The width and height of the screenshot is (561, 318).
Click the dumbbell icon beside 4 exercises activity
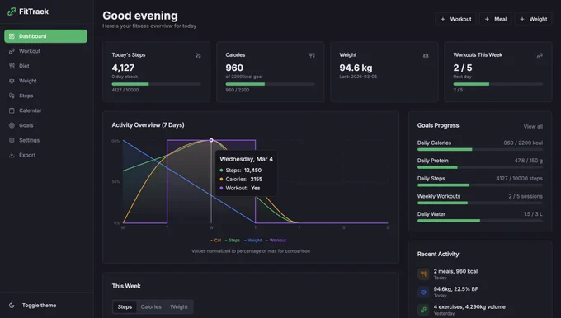point(423,310)
